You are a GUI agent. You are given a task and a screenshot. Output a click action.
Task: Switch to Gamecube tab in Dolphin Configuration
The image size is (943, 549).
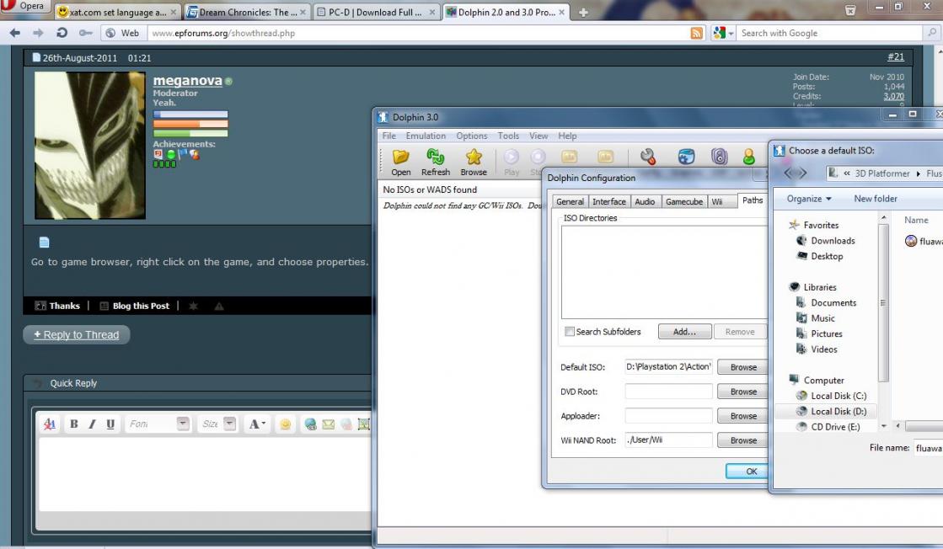683,202
